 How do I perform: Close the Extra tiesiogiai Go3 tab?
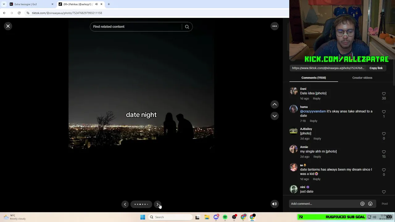pyautogui.click(x=52, y=4)
